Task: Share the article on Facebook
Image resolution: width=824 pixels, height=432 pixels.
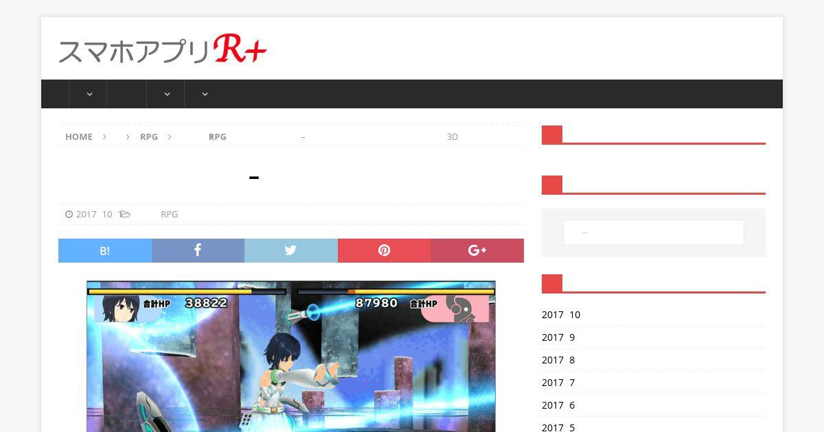Action: coord(198,251)
